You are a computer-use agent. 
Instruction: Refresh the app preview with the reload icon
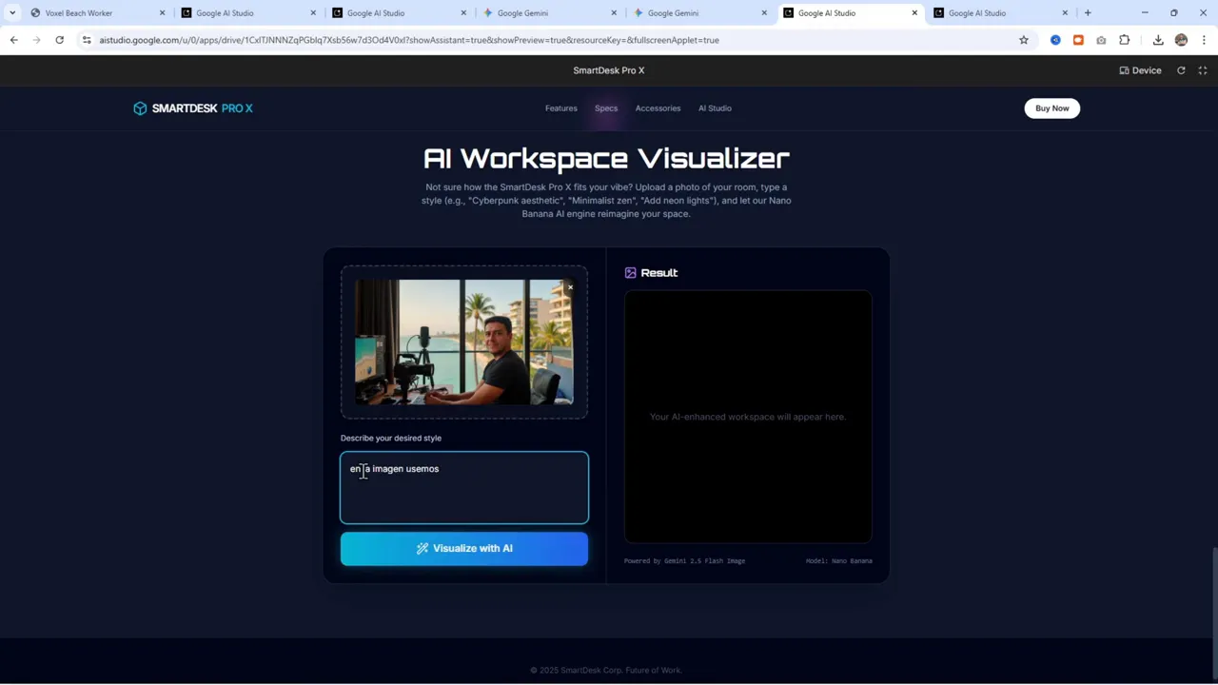(1181, 69)
